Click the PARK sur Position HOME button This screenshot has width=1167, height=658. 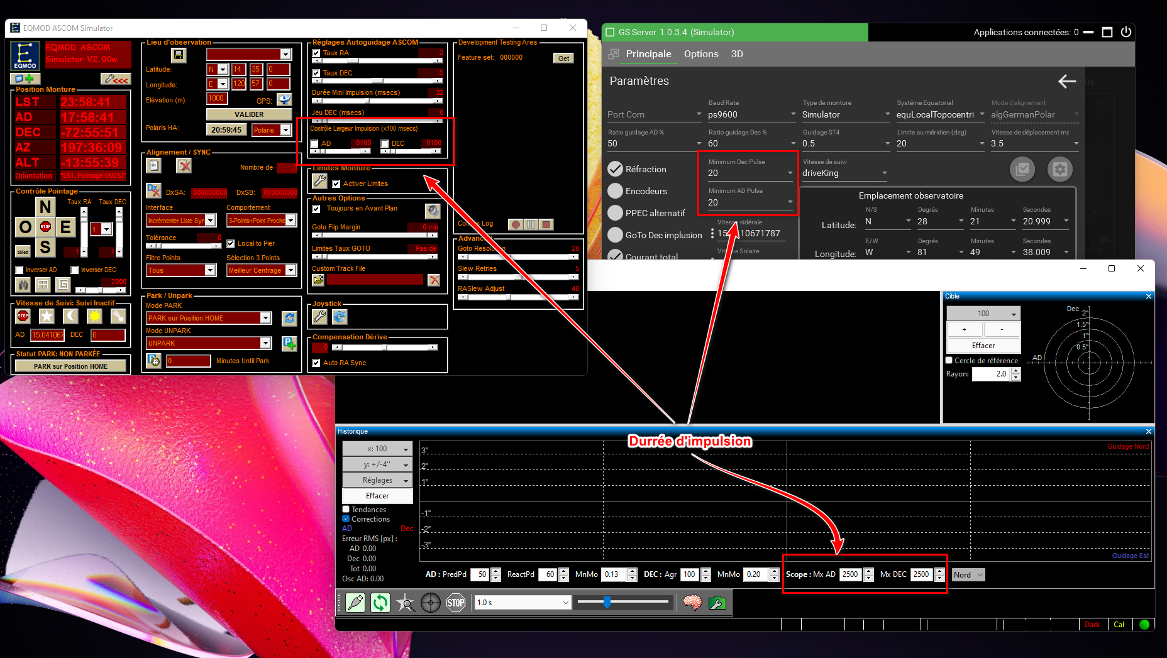pos(70,366)
